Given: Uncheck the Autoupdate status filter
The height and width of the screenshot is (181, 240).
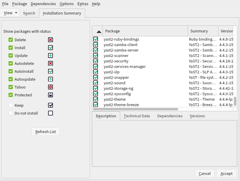Looking at the screenshot, I should tap(11, 79).
